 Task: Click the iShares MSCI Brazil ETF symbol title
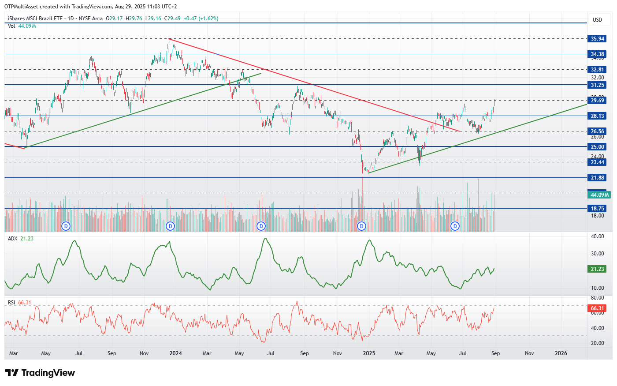click(x=35, y=19)
